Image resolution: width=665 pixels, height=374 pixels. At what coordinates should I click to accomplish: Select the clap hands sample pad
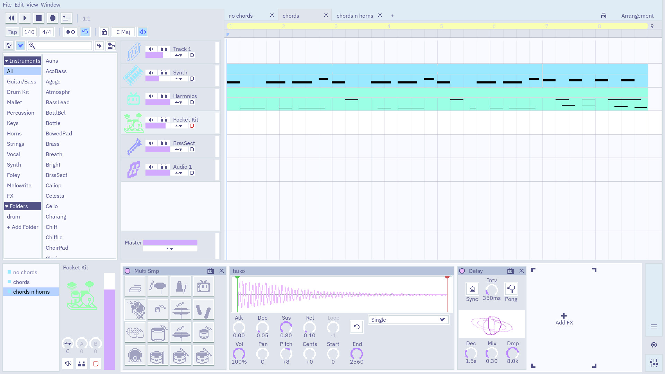point(135,332)
